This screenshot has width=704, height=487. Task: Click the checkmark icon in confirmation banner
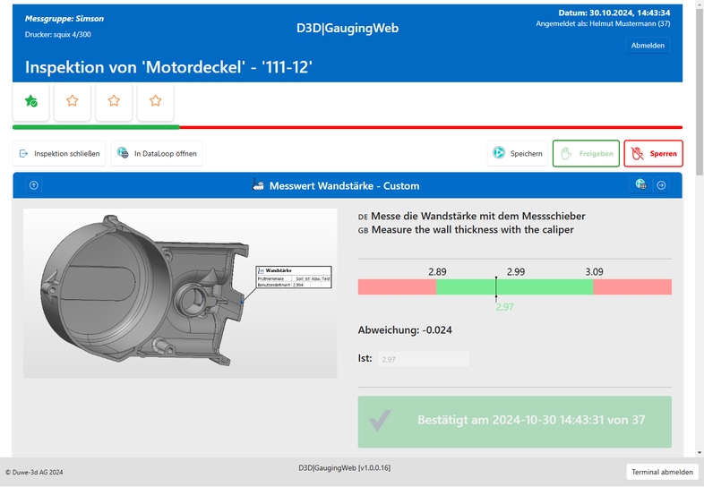coord(380,421)
